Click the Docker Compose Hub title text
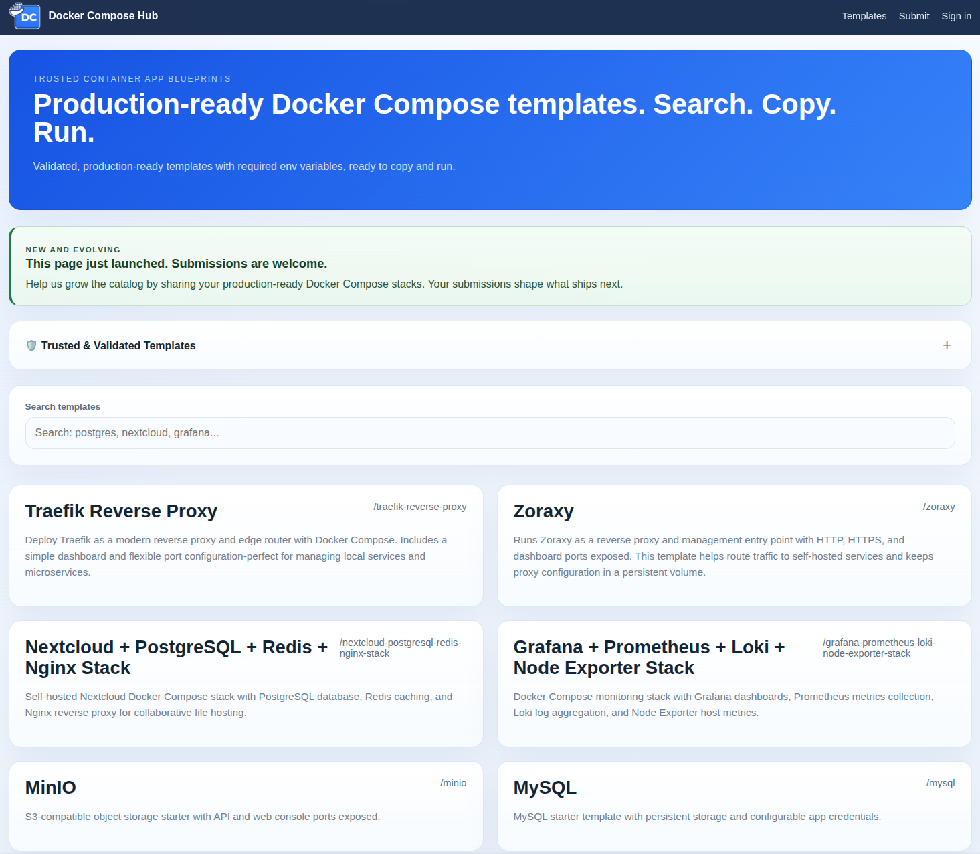The width and height of the screenshot is (980, 854). tap(102, 15)
